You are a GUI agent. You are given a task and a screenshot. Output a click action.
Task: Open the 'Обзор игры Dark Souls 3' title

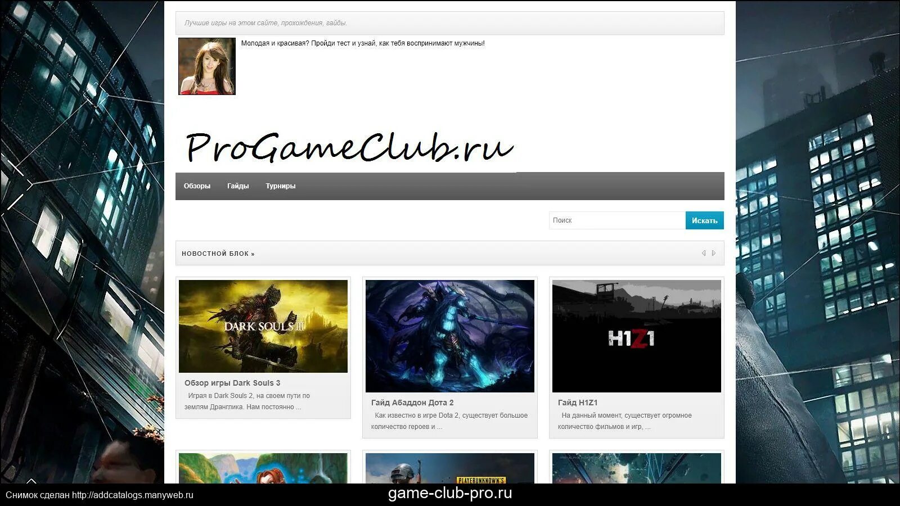click(232, 383)
